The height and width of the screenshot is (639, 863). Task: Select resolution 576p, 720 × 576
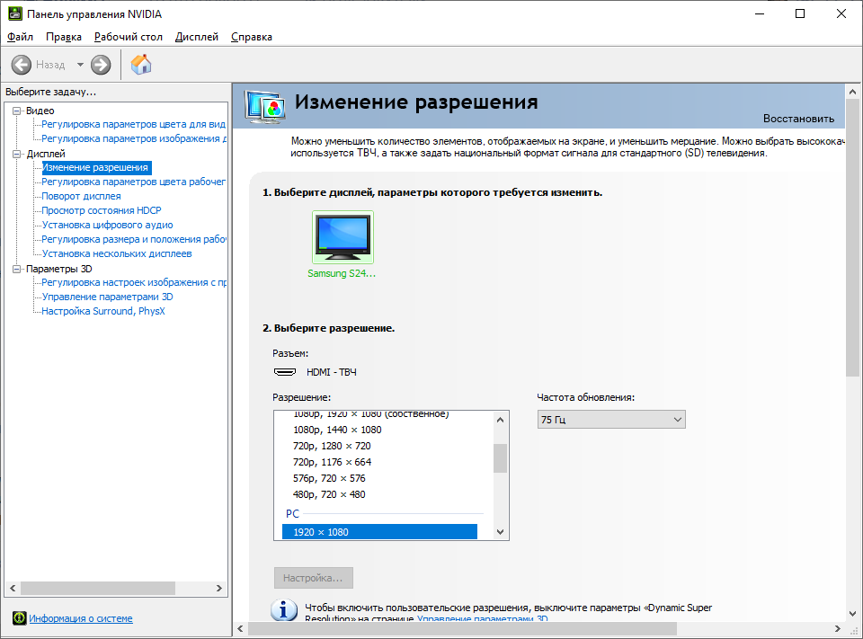pos(329,478)
